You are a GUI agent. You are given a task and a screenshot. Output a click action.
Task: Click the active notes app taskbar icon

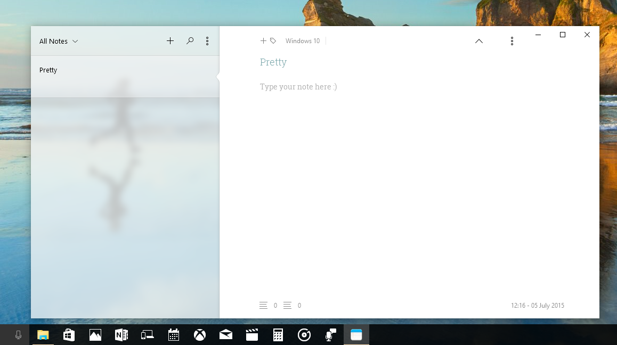(x=356, y=335)
